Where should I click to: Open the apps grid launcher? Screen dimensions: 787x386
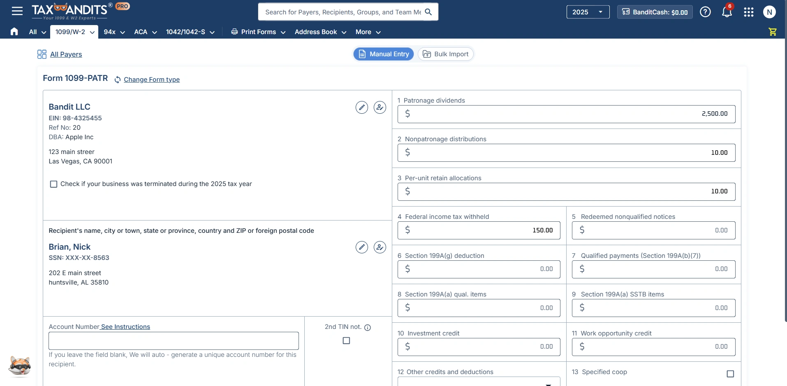pyautogui.click(x=748, y=12)
